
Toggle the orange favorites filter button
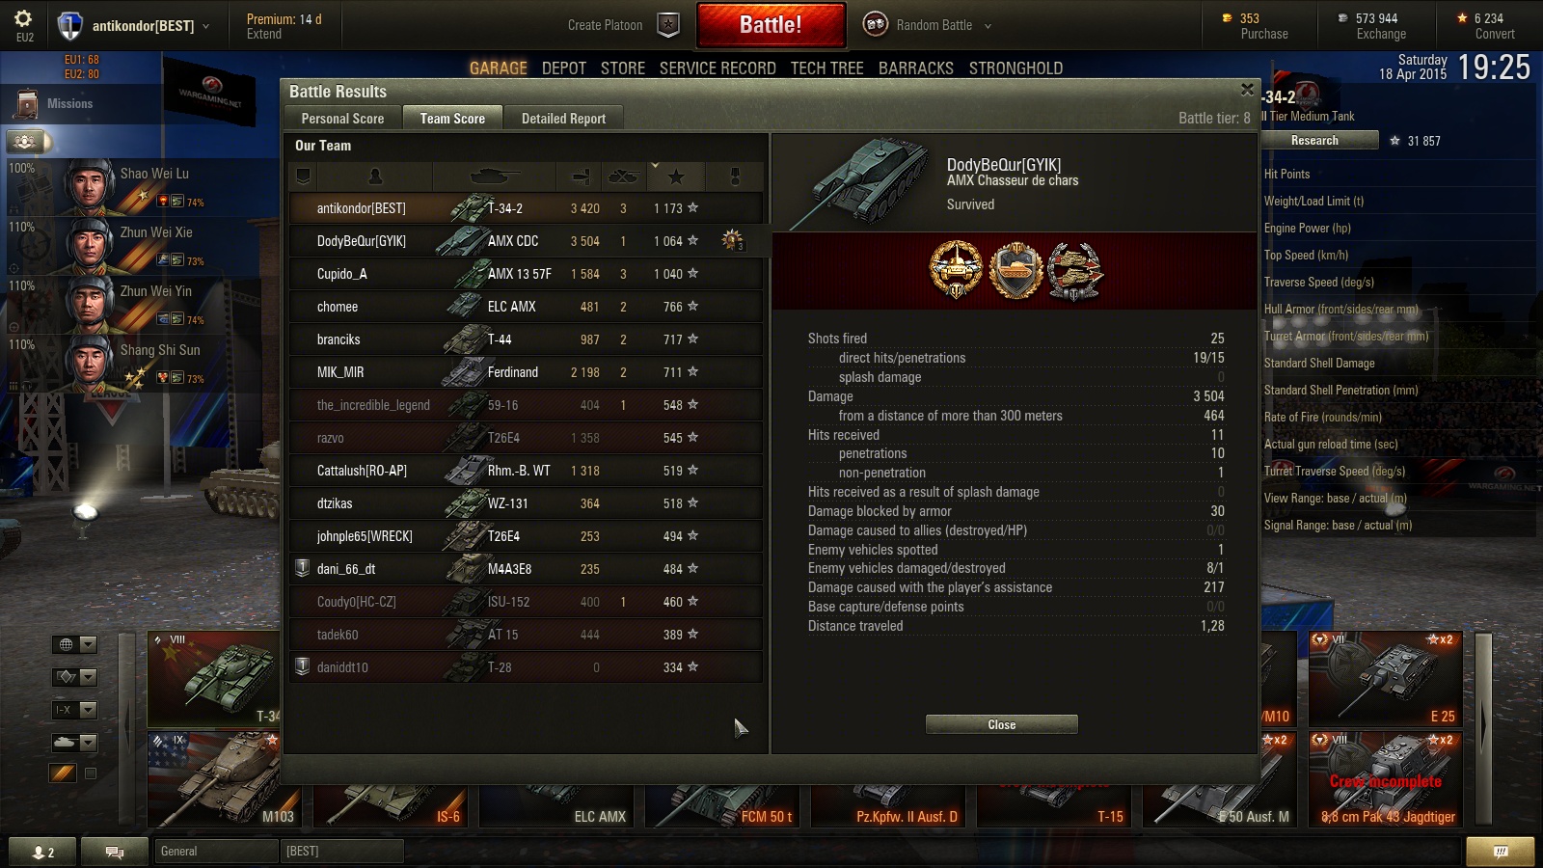click(x=63, y=773)
